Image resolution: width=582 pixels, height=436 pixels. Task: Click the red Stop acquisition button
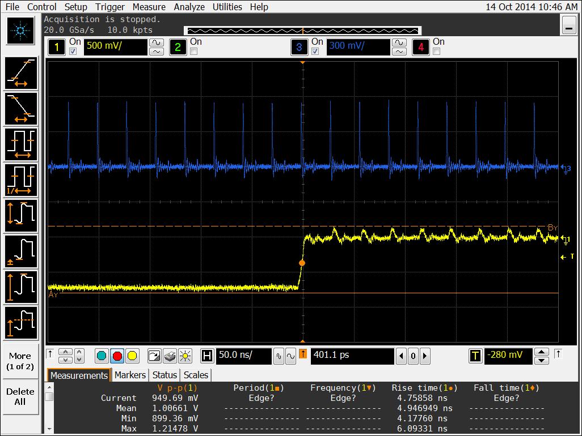(117, 356)
